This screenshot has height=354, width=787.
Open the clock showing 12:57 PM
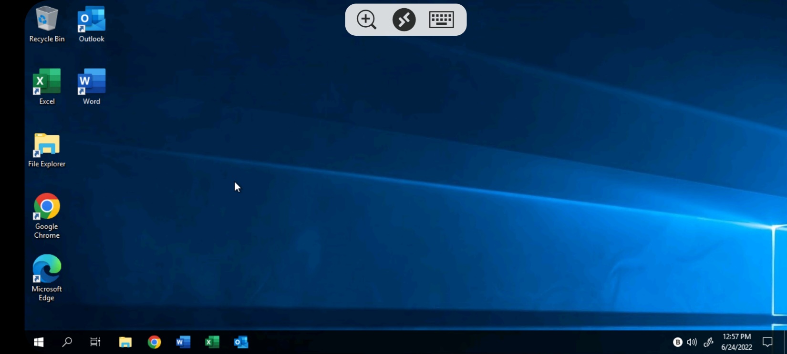point(736,342)
